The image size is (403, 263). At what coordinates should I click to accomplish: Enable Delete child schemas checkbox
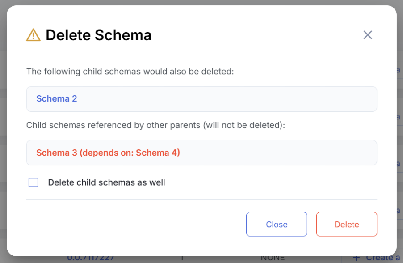pyautogui.click(x=34, y=182)
